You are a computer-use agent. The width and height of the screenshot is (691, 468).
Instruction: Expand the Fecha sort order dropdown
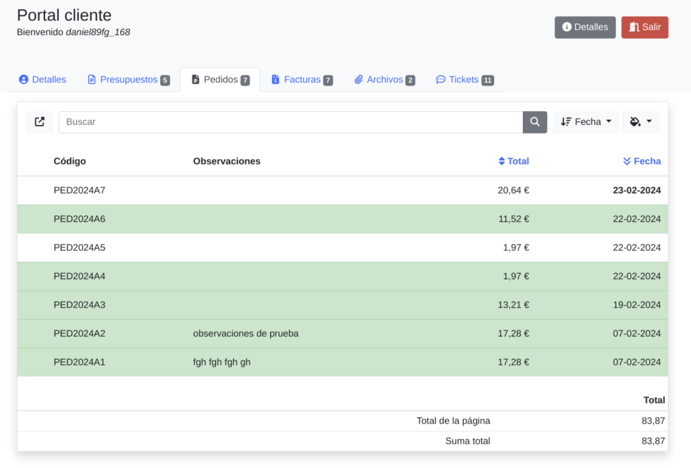pyautogui.click(x=586, y=122)
